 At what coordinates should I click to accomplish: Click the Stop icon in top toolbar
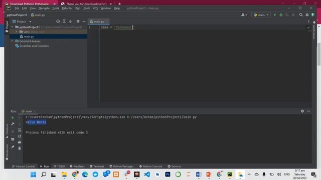coord(293,15)
